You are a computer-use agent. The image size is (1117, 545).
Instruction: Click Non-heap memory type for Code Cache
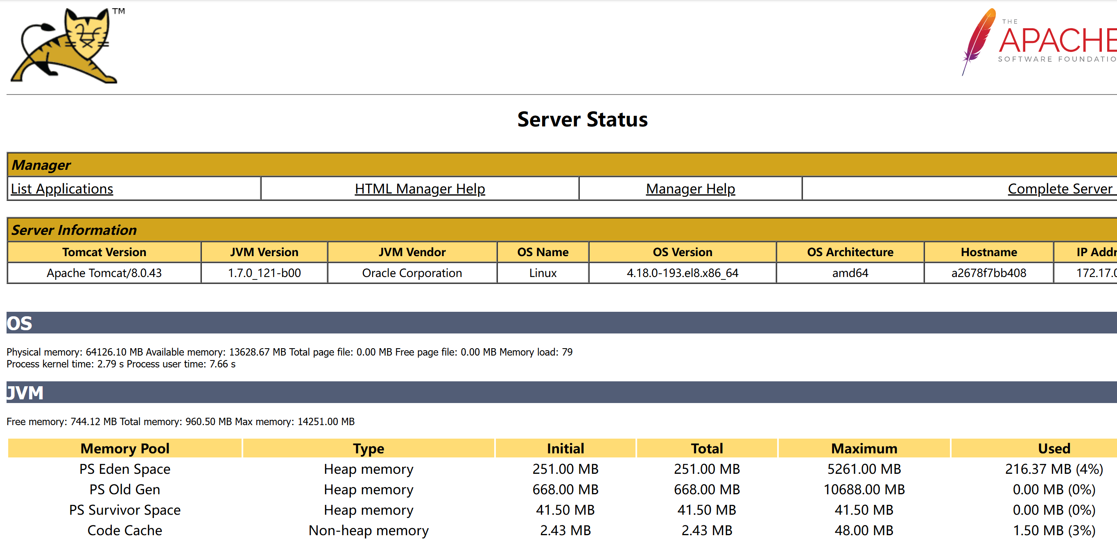369,530
